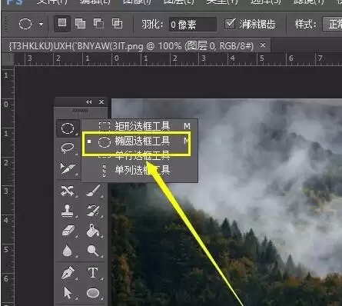Select the Type tool

pyautogui.click(x=94, y=273)
